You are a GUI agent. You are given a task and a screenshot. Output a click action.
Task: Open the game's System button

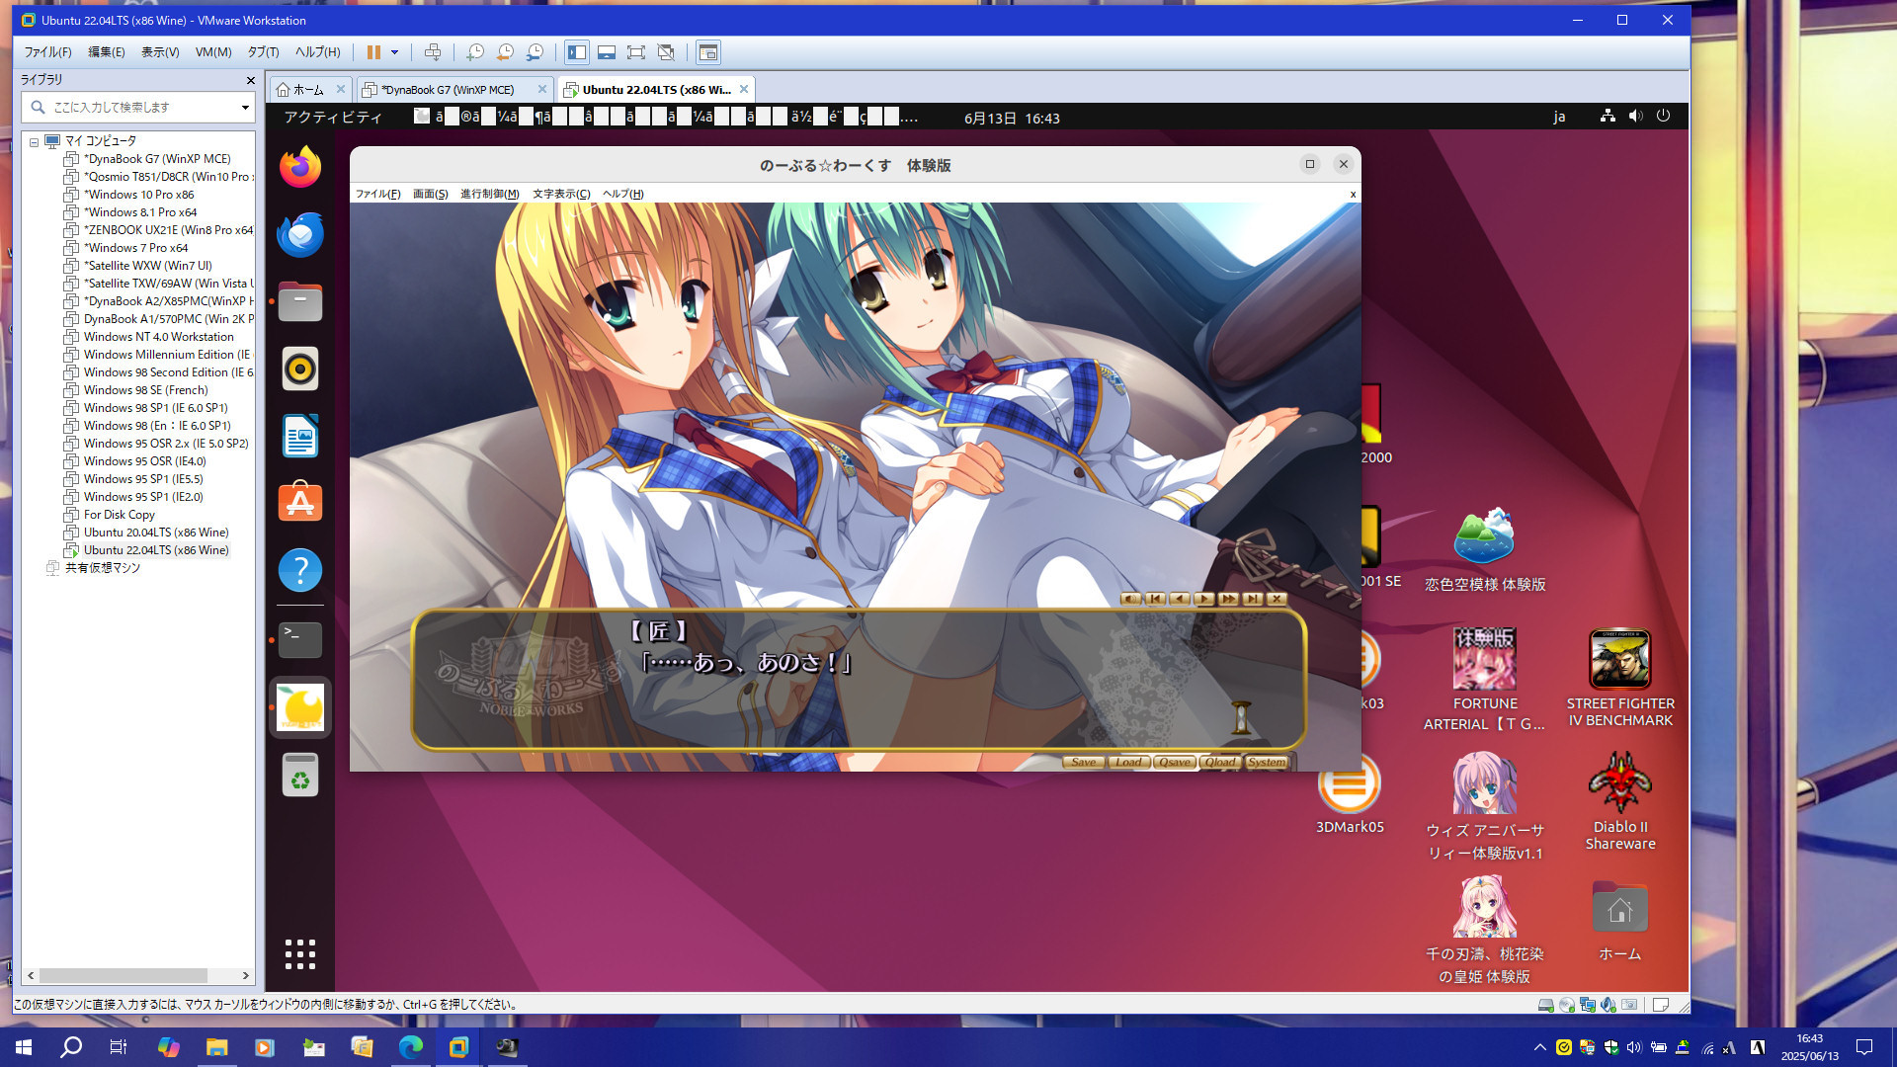1267,762
